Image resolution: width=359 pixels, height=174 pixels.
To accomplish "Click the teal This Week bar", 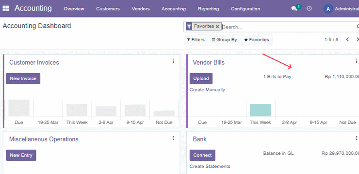I will (x=261, y=110).
